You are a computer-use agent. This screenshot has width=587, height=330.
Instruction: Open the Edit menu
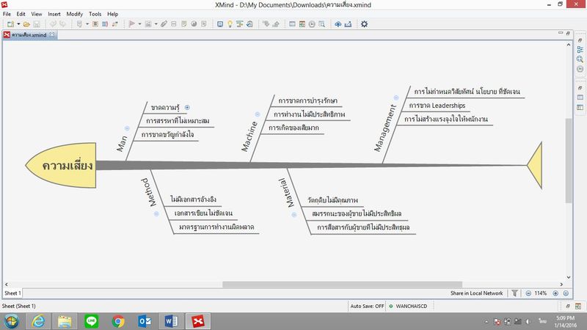click(x=21, y=14)
